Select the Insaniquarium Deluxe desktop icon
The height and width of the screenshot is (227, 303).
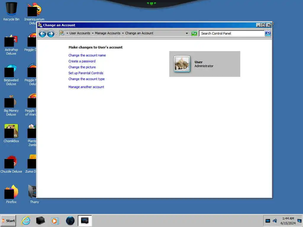pos(34,14)
